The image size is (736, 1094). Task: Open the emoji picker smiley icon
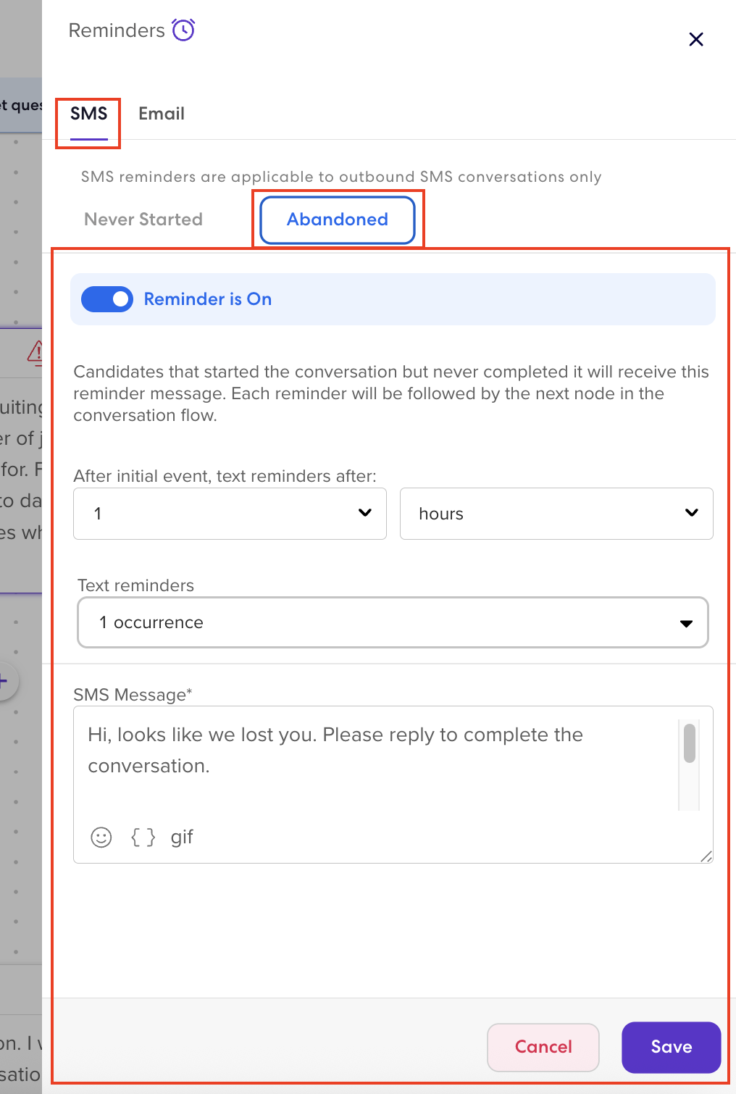[101, 838]
